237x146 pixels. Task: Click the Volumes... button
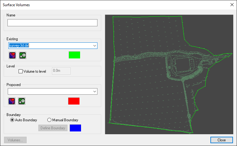(15, 140)
